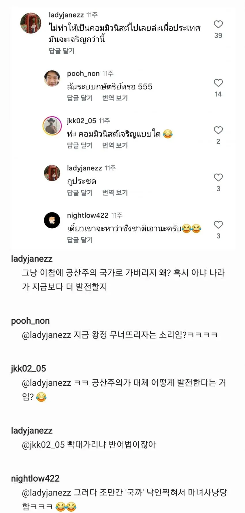Tap 번역 보기 on ladyjanezz's reply

tap(115, 192)
